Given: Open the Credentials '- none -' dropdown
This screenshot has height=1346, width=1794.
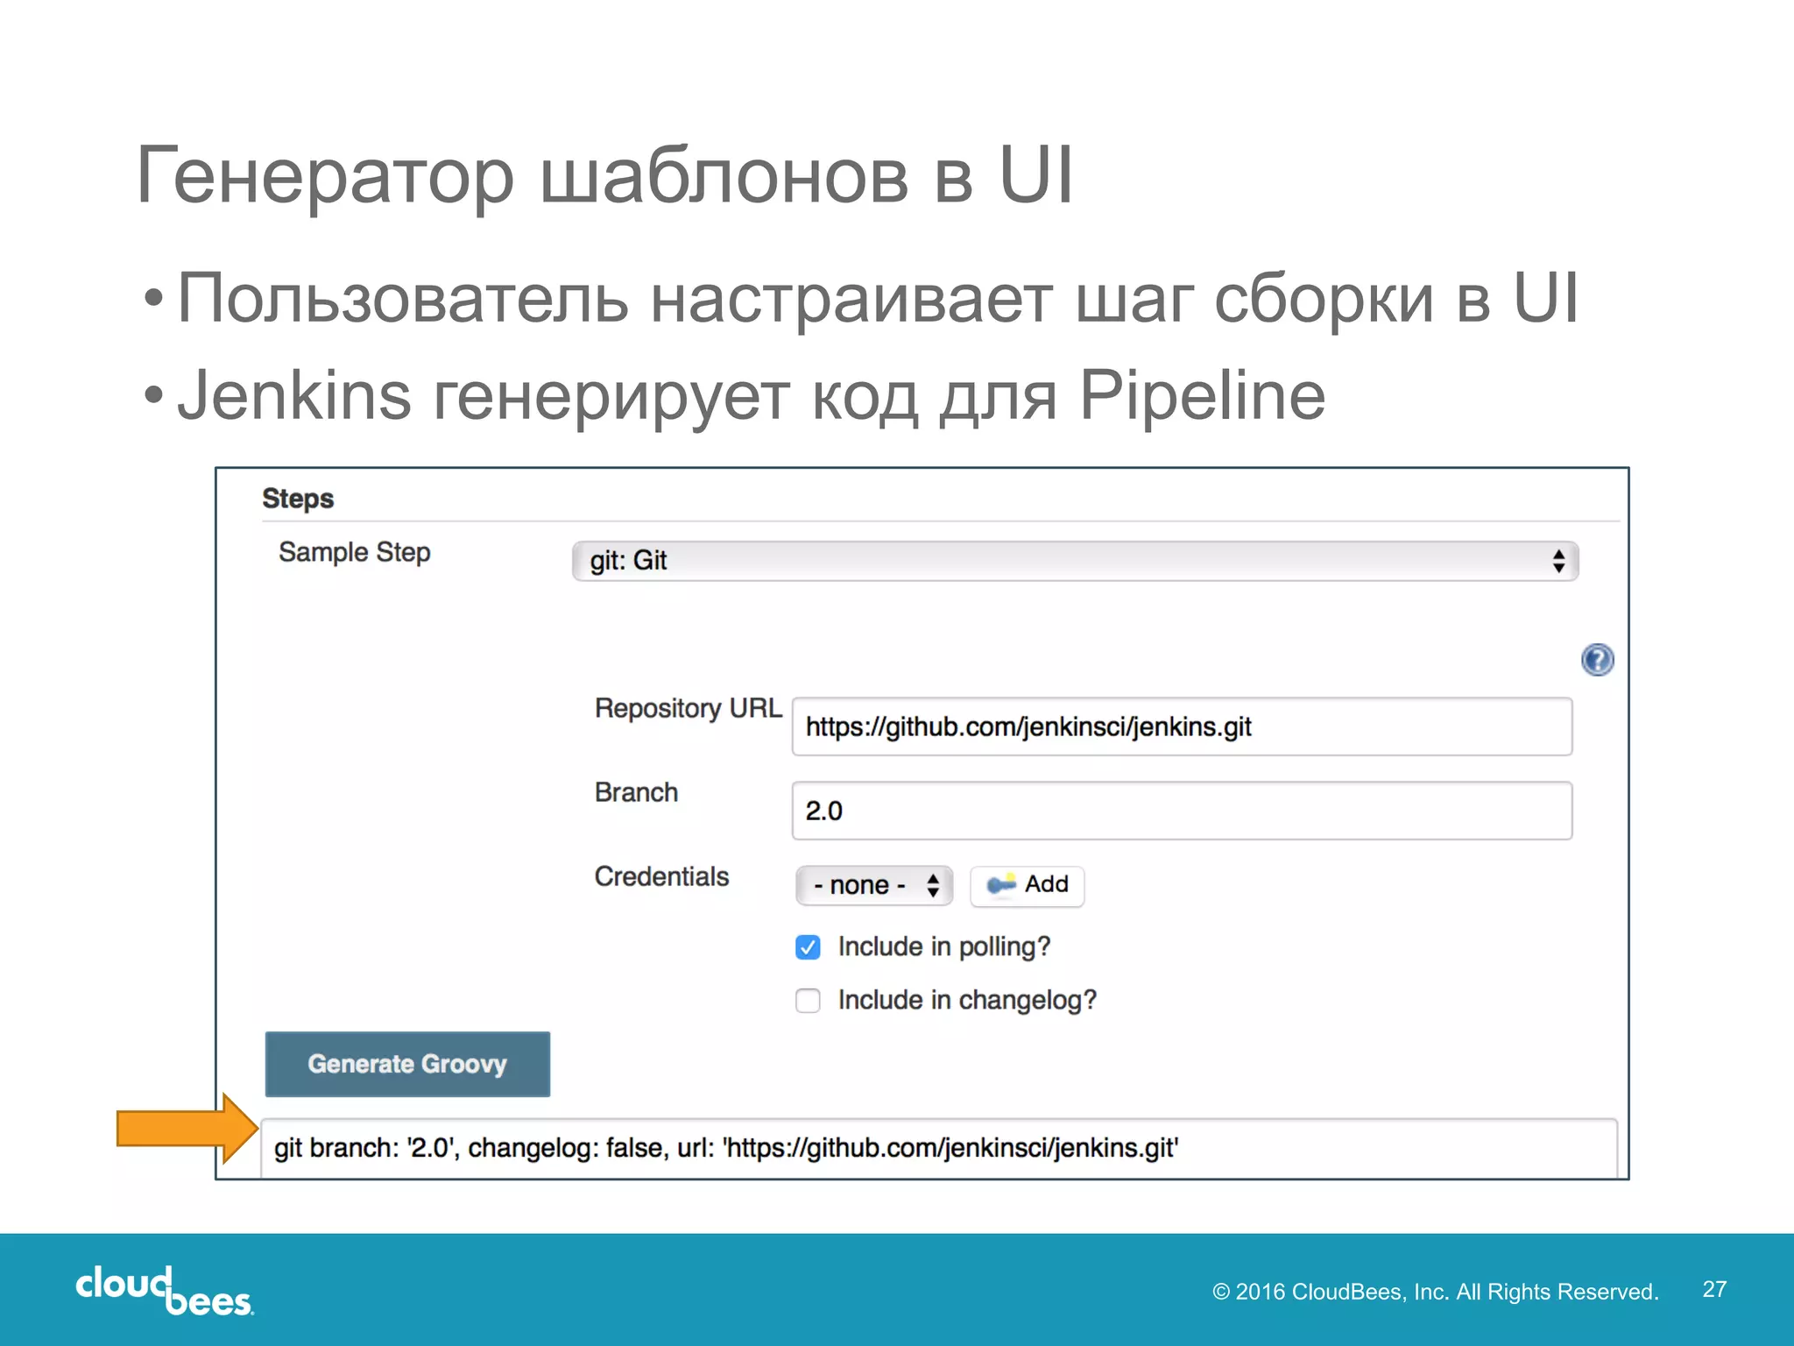Looking at the screenshot, I should click(873, 885).
